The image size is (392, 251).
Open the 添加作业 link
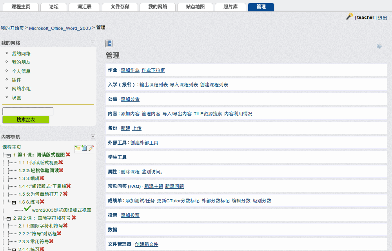(x=129, y=70)
